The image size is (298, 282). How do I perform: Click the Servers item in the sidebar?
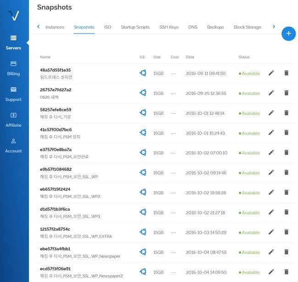(x=14, y=43)
